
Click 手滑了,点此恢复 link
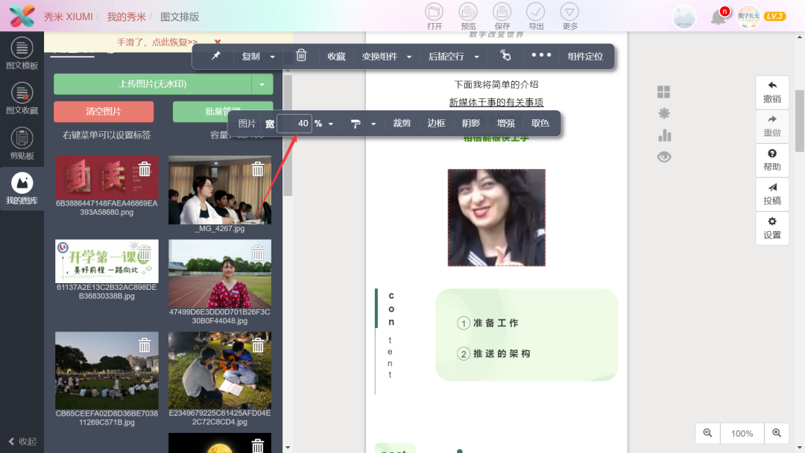point(157,42)
